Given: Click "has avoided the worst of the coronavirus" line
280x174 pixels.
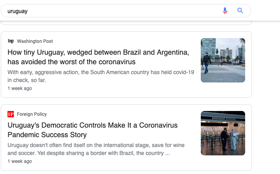Looking at the screenshot, I should click(72, 62).
